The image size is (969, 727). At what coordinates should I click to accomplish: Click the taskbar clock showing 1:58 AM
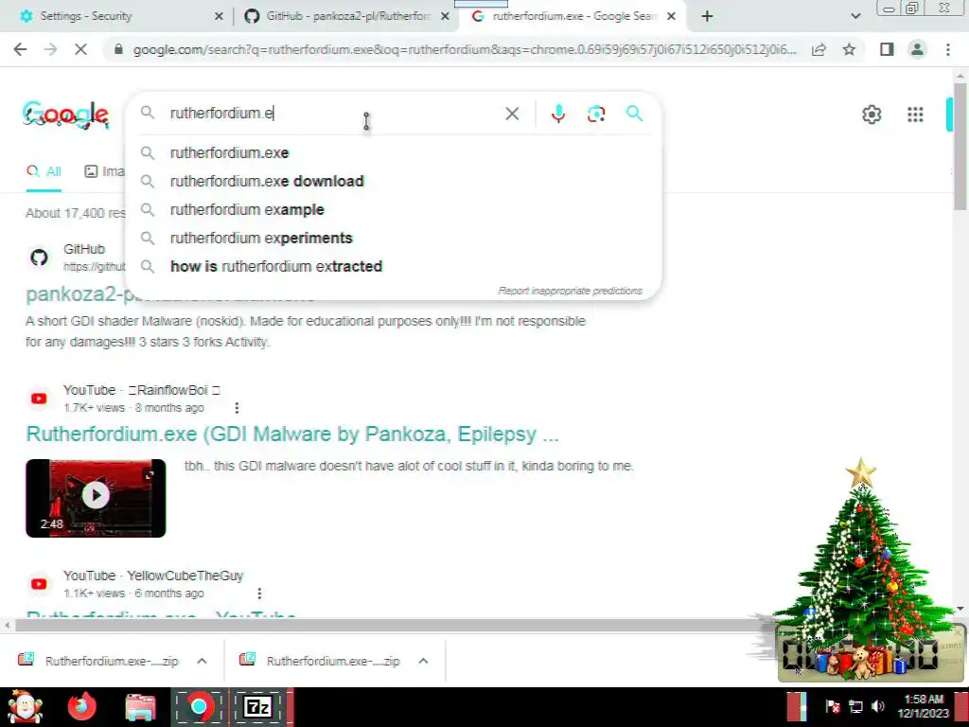pyautogui.click(x=924, y=706)
